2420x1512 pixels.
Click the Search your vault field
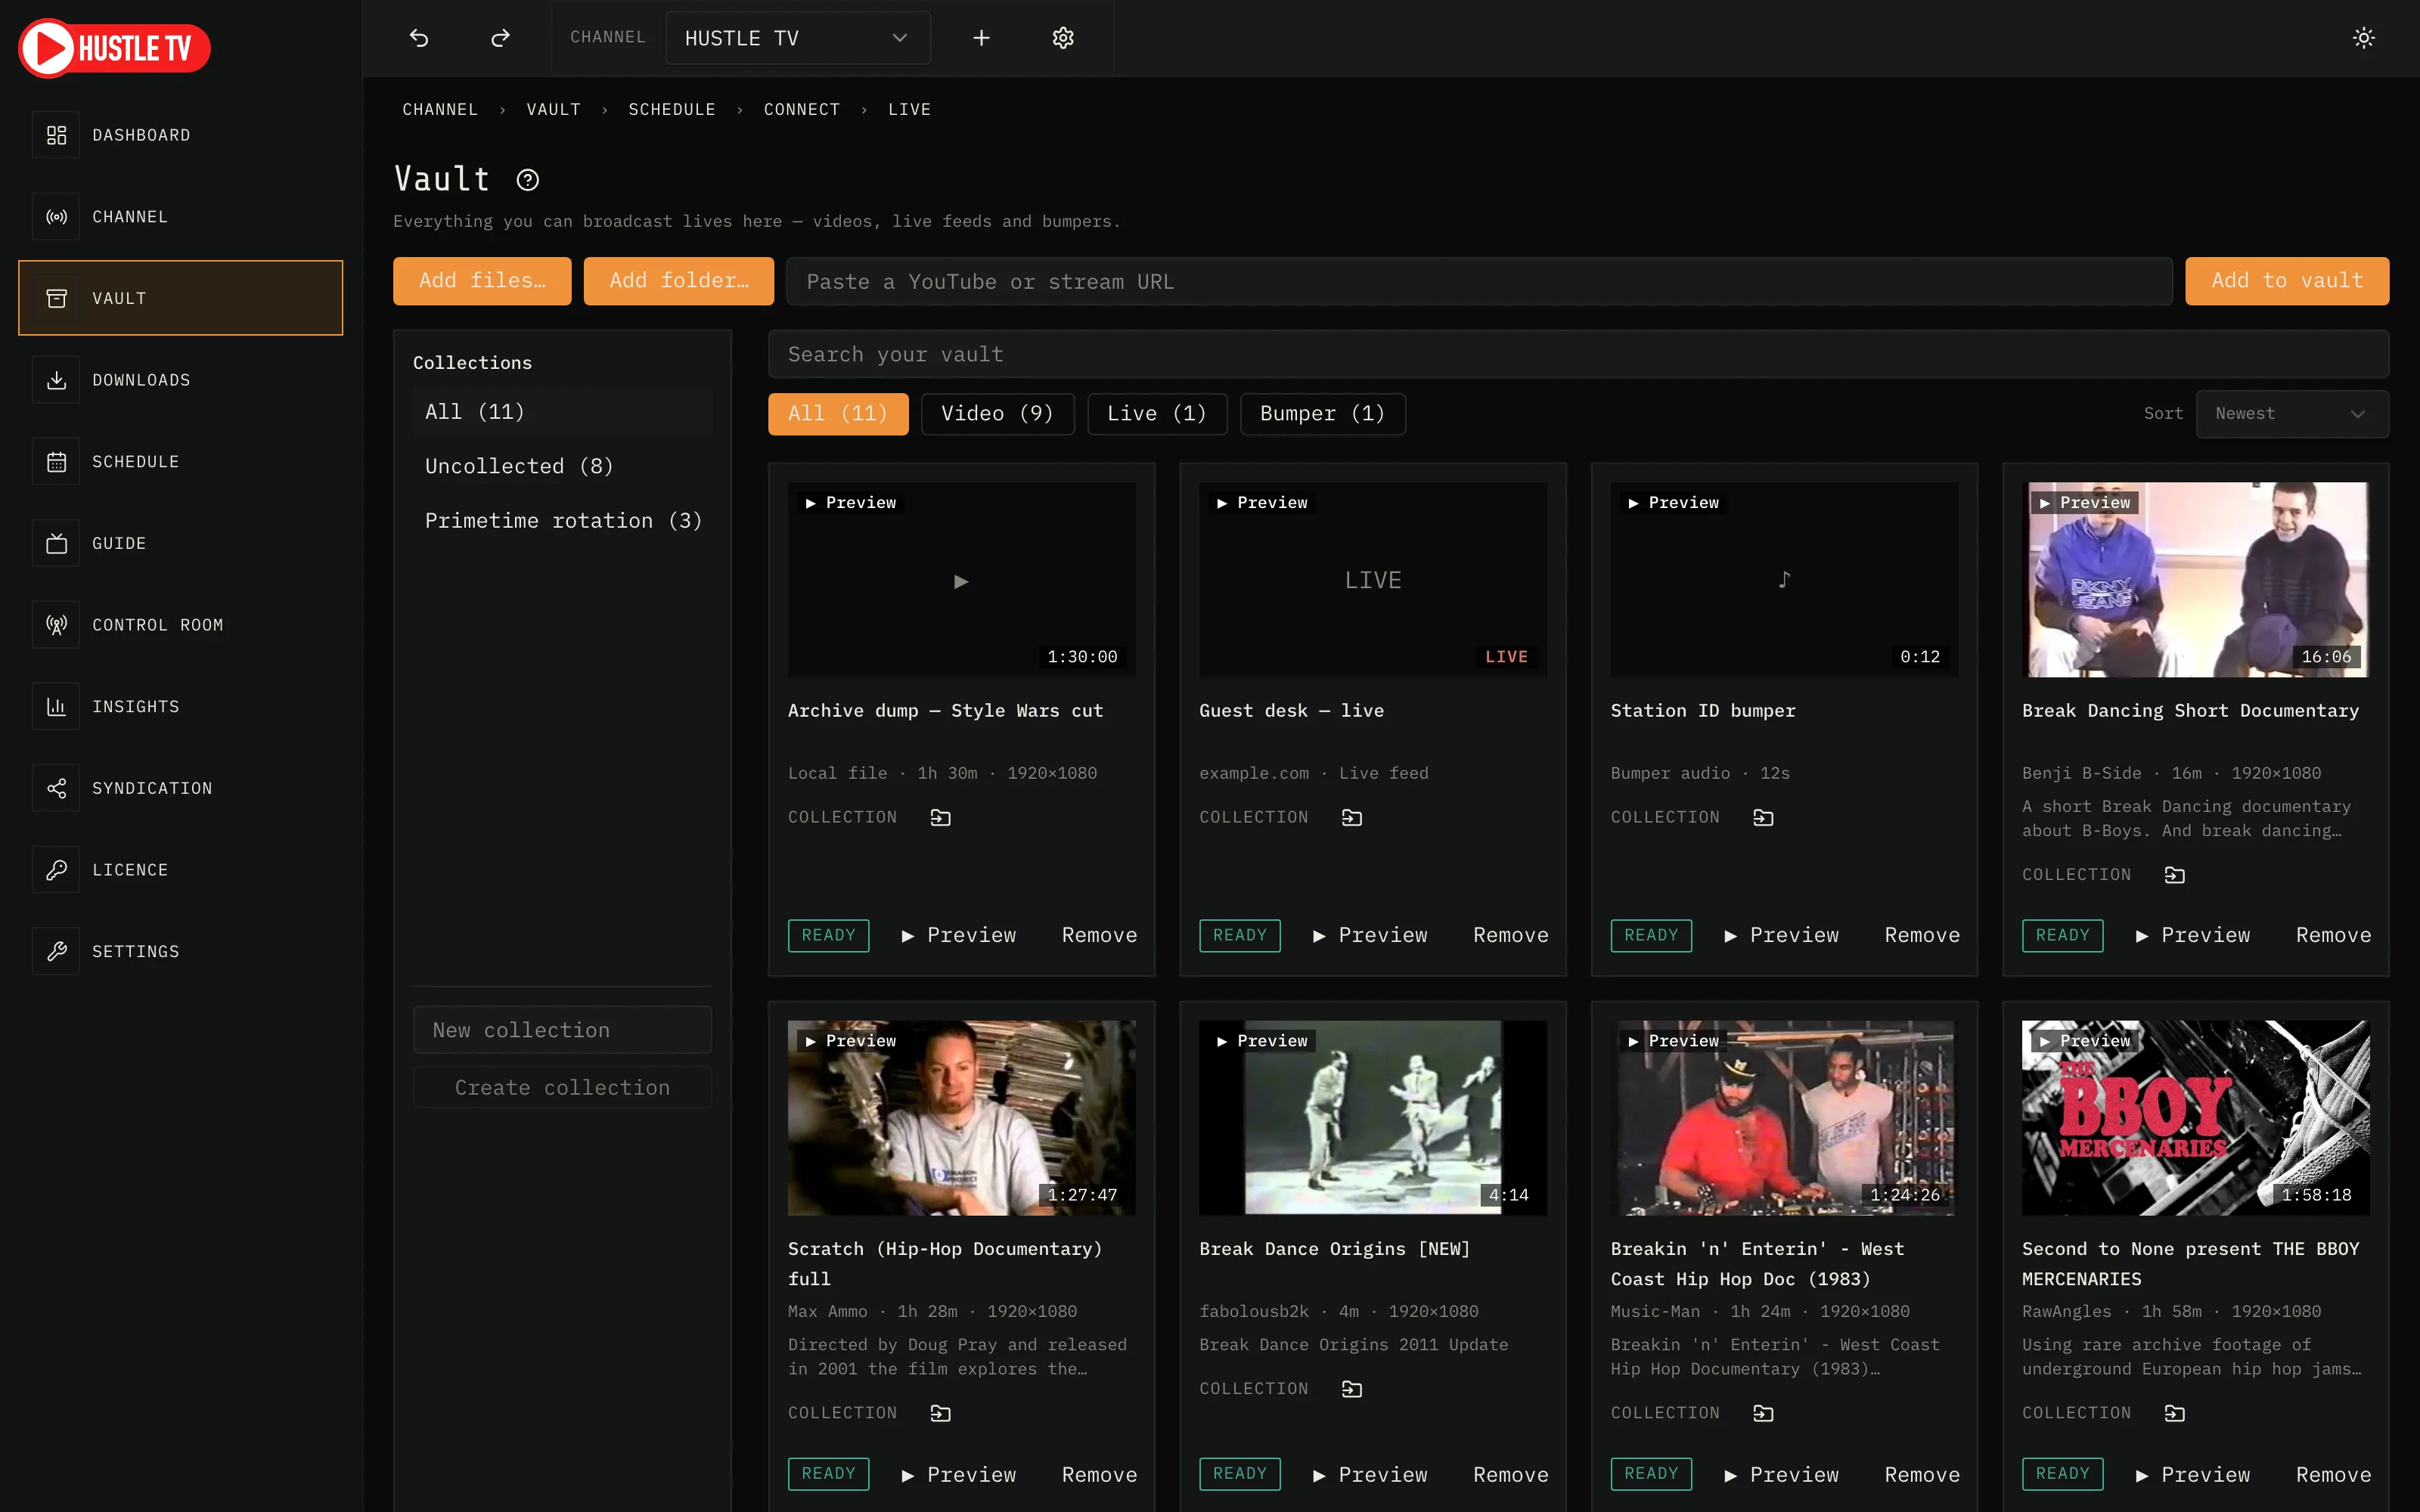point(1578,355)
